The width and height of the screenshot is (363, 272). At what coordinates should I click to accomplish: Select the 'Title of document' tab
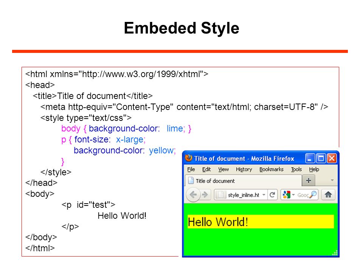243,181
